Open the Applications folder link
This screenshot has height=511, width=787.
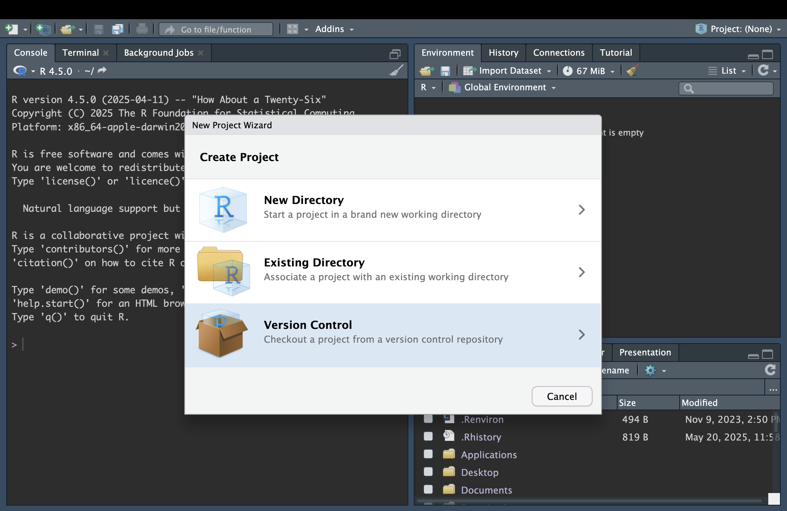click(x=489, y=455)
